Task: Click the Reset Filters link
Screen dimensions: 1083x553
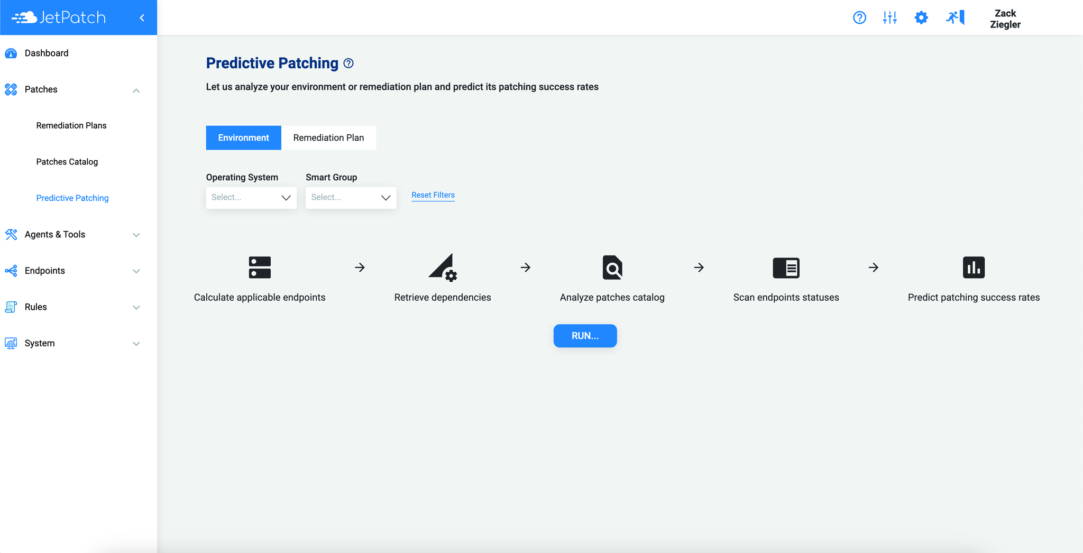Action: point(433,195)
